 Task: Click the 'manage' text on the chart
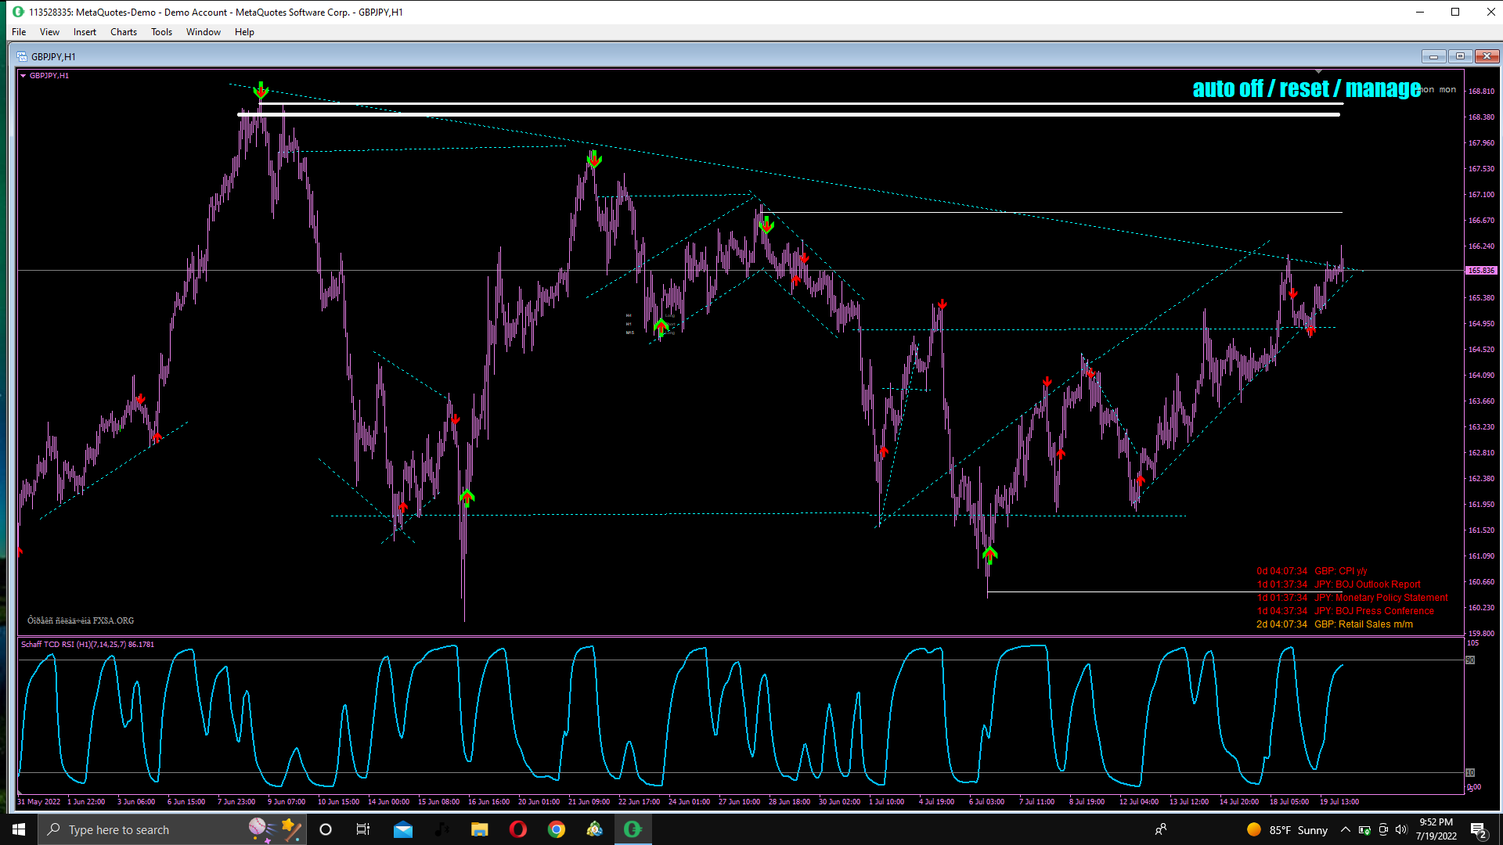pos(1383,88)
